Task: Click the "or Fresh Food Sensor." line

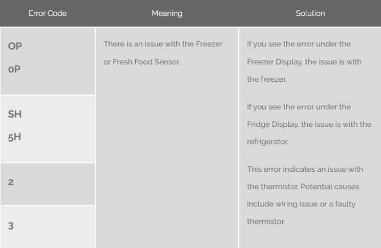Action: pos(142,62)
